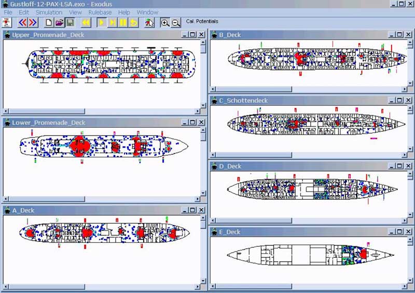The height and width of the screenshot is (293, 415).
Task: Click Lower_Promenade_Deck scroll left arrow
Action: pyautogui.click(x=6, y=199)
